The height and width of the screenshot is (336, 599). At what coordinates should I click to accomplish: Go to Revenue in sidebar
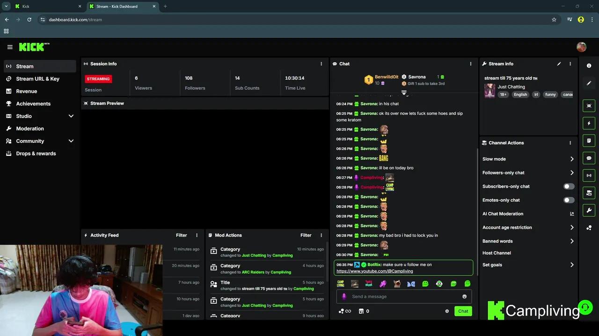(40, 91)
